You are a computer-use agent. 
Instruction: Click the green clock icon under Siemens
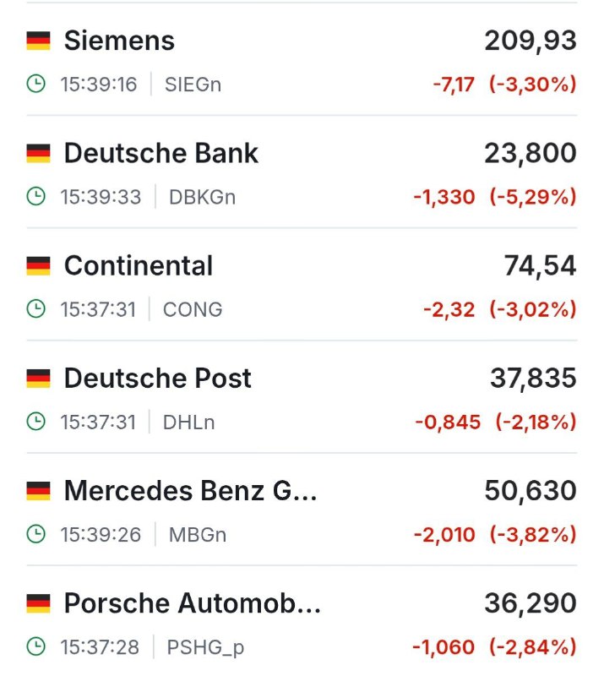coord(35,84)
